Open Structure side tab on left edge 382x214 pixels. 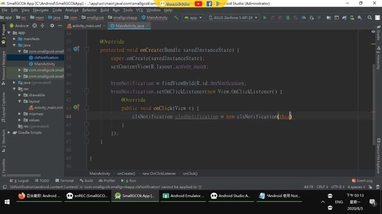click(3, 141)
